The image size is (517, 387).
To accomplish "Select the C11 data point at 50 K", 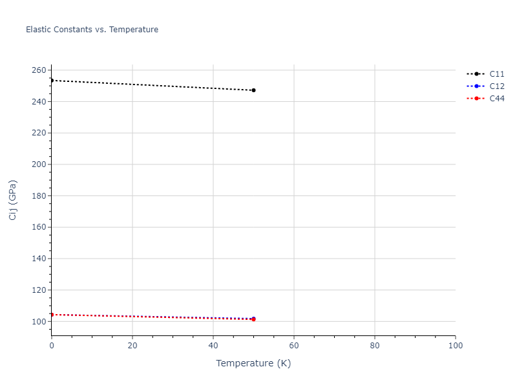I will pos(253,90).
